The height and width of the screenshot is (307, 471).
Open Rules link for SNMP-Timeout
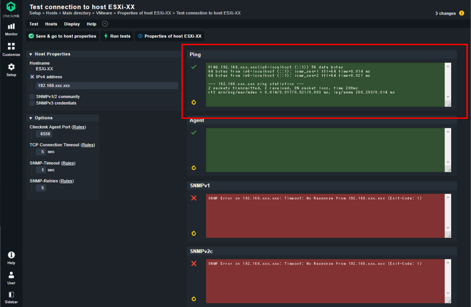tap(68, 163)
